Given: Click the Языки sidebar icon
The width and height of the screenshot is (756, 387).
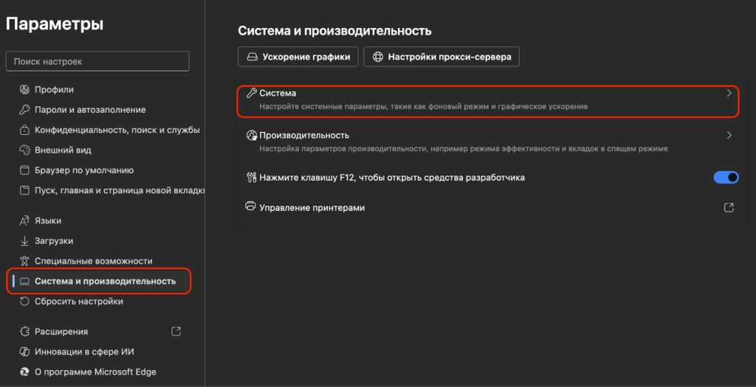Looking at the screenshot, I should click(24, 221).
